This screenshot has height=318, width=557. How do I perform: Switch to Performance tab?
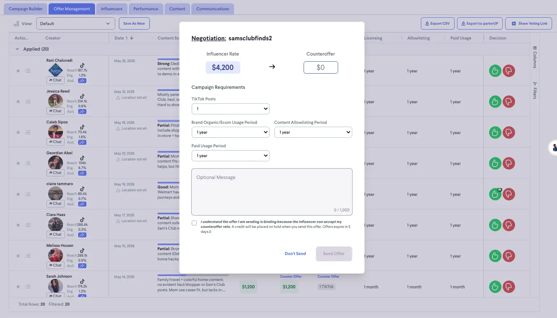146,9
